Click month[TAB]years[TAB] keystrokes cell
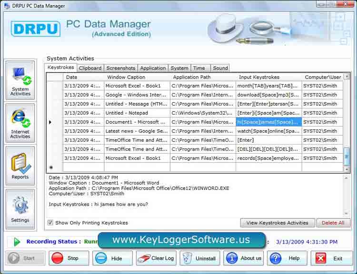The height and width of the screenshot is (274, 357). 268,86
